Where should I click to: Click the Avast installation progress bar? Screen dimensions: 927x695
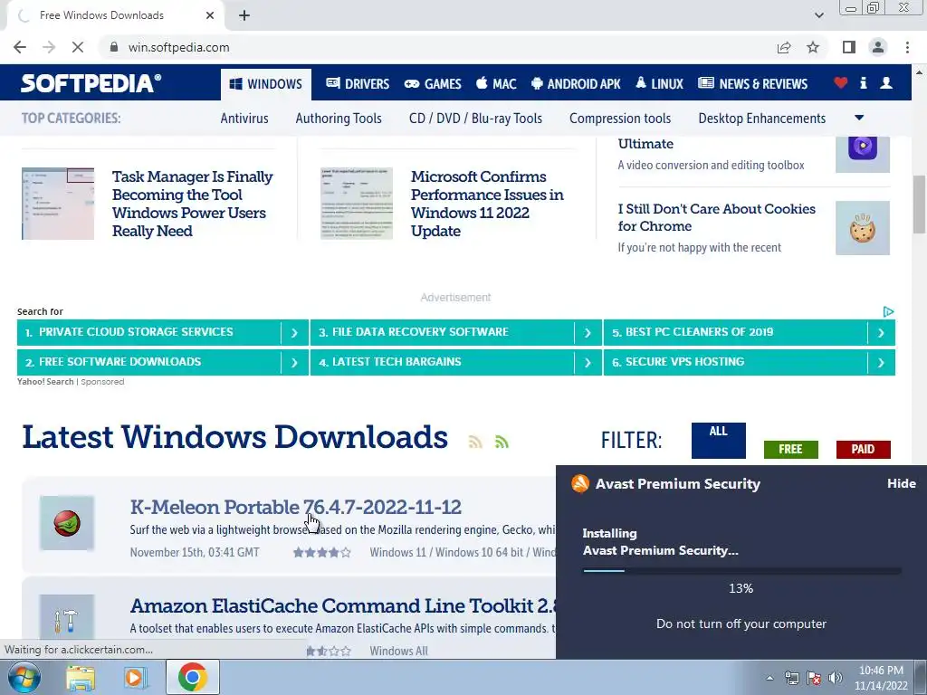click(741, 571)
